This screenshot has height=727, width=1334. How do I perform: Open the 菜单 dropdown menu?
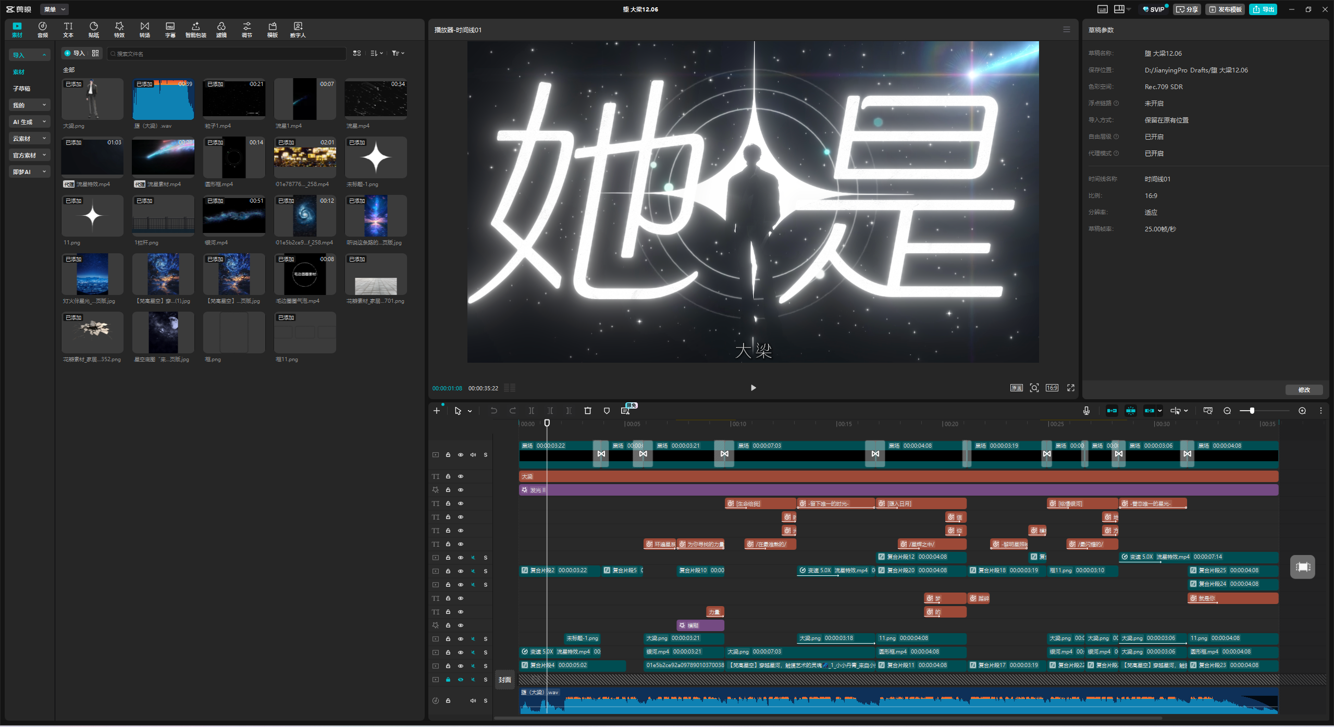[x=54, y=9]
